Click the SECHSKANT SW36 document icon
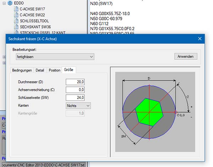Screen dimensions: 213x167 coord(16,27)
